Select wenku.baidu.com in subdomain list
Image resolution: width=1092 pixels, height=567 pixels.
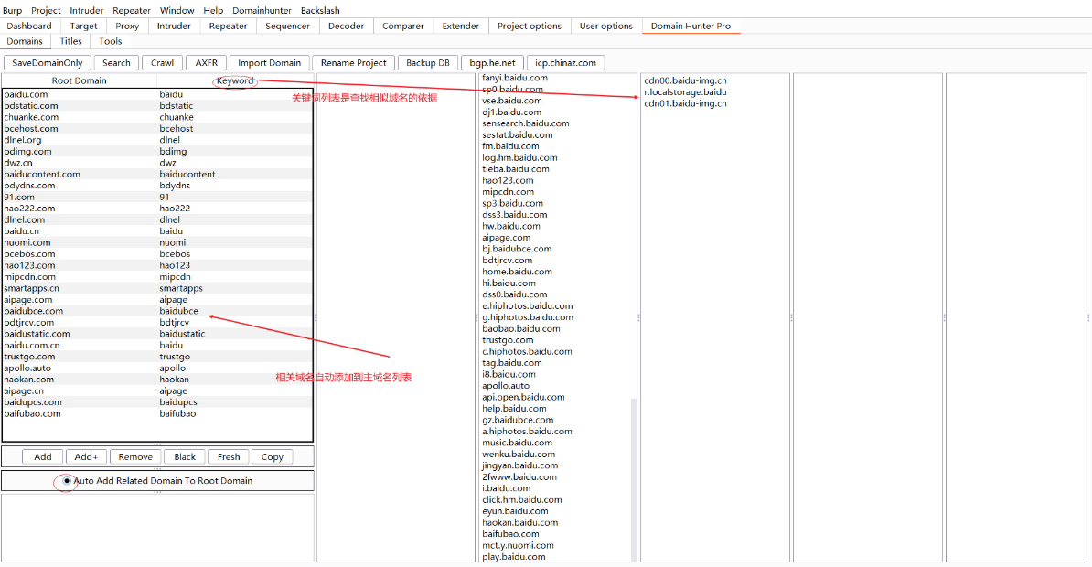519,455
